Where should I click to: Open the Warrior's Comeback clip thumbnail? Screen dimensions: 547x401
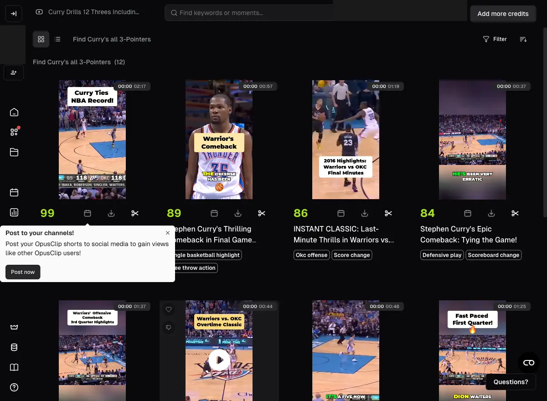(x=219, y=139)
